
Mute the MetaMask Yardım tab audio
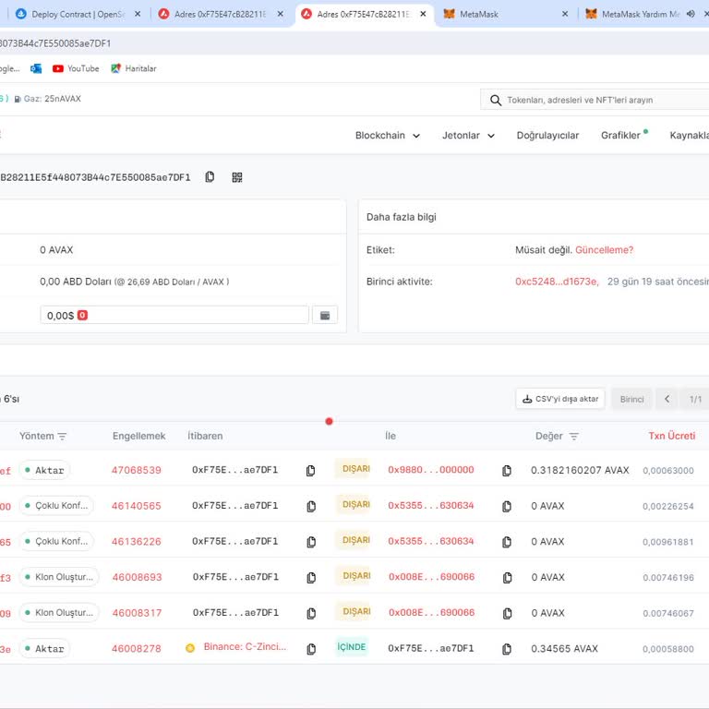point(691,14)
